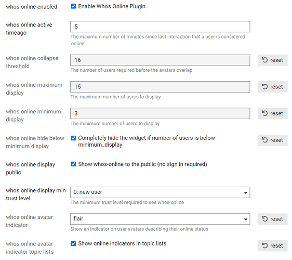Reset the whos online collapse threshold setting

point(272,60)
